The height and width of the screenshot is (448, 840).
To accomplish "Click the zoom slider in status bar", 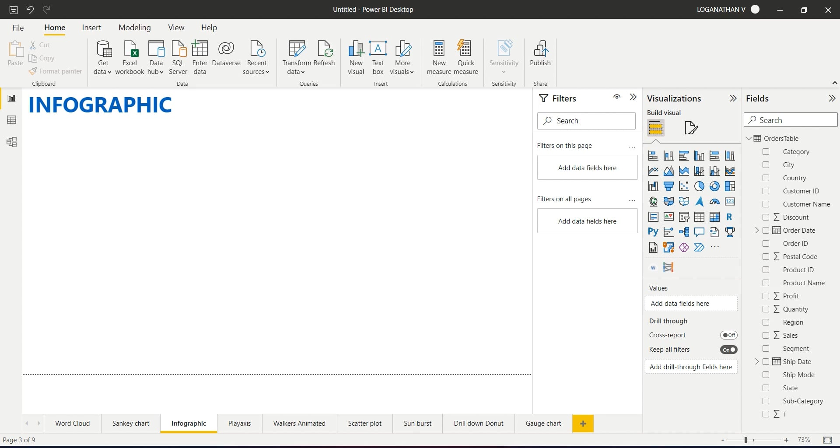I will (746, 440).
